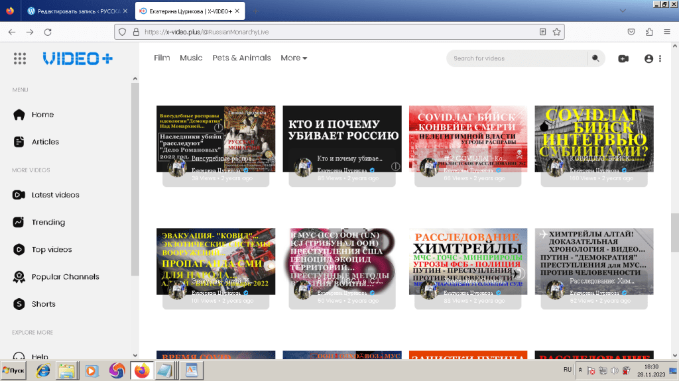Bookmark this page with star icon
The height and width of the screenshot is (381, 679).
(557, 31)
